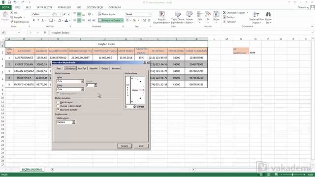The width and height of the screenshot is (315, 177).
Task: Click the borders icon
Action: click(51, 20)
